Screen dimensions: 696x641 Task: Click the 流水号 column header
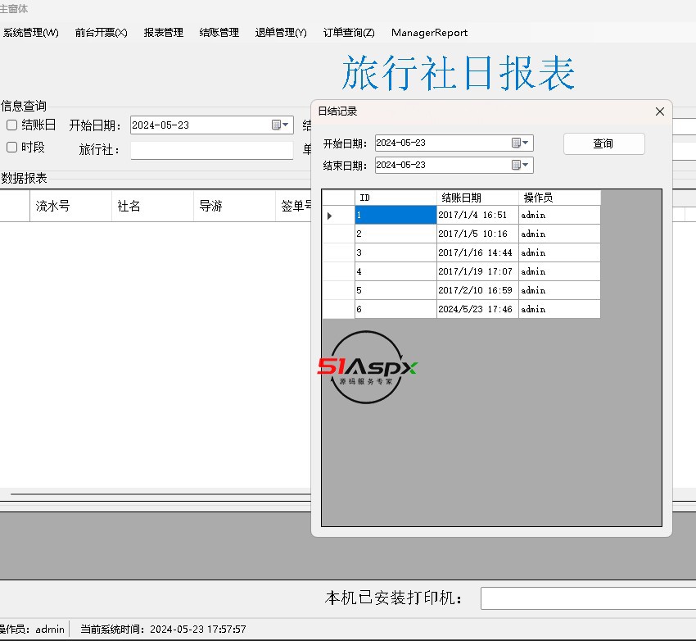point(70,206)
